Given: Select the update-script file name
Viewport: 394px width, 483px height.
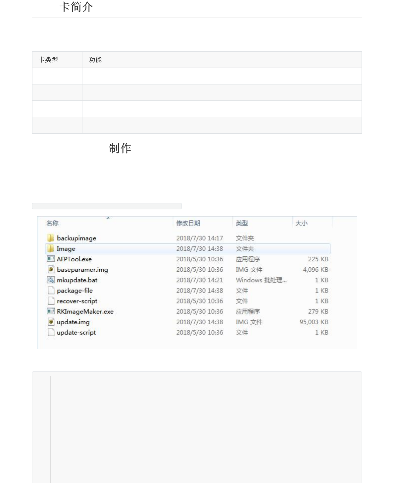Looking at the screenshot, I should [x=76, y=333].
